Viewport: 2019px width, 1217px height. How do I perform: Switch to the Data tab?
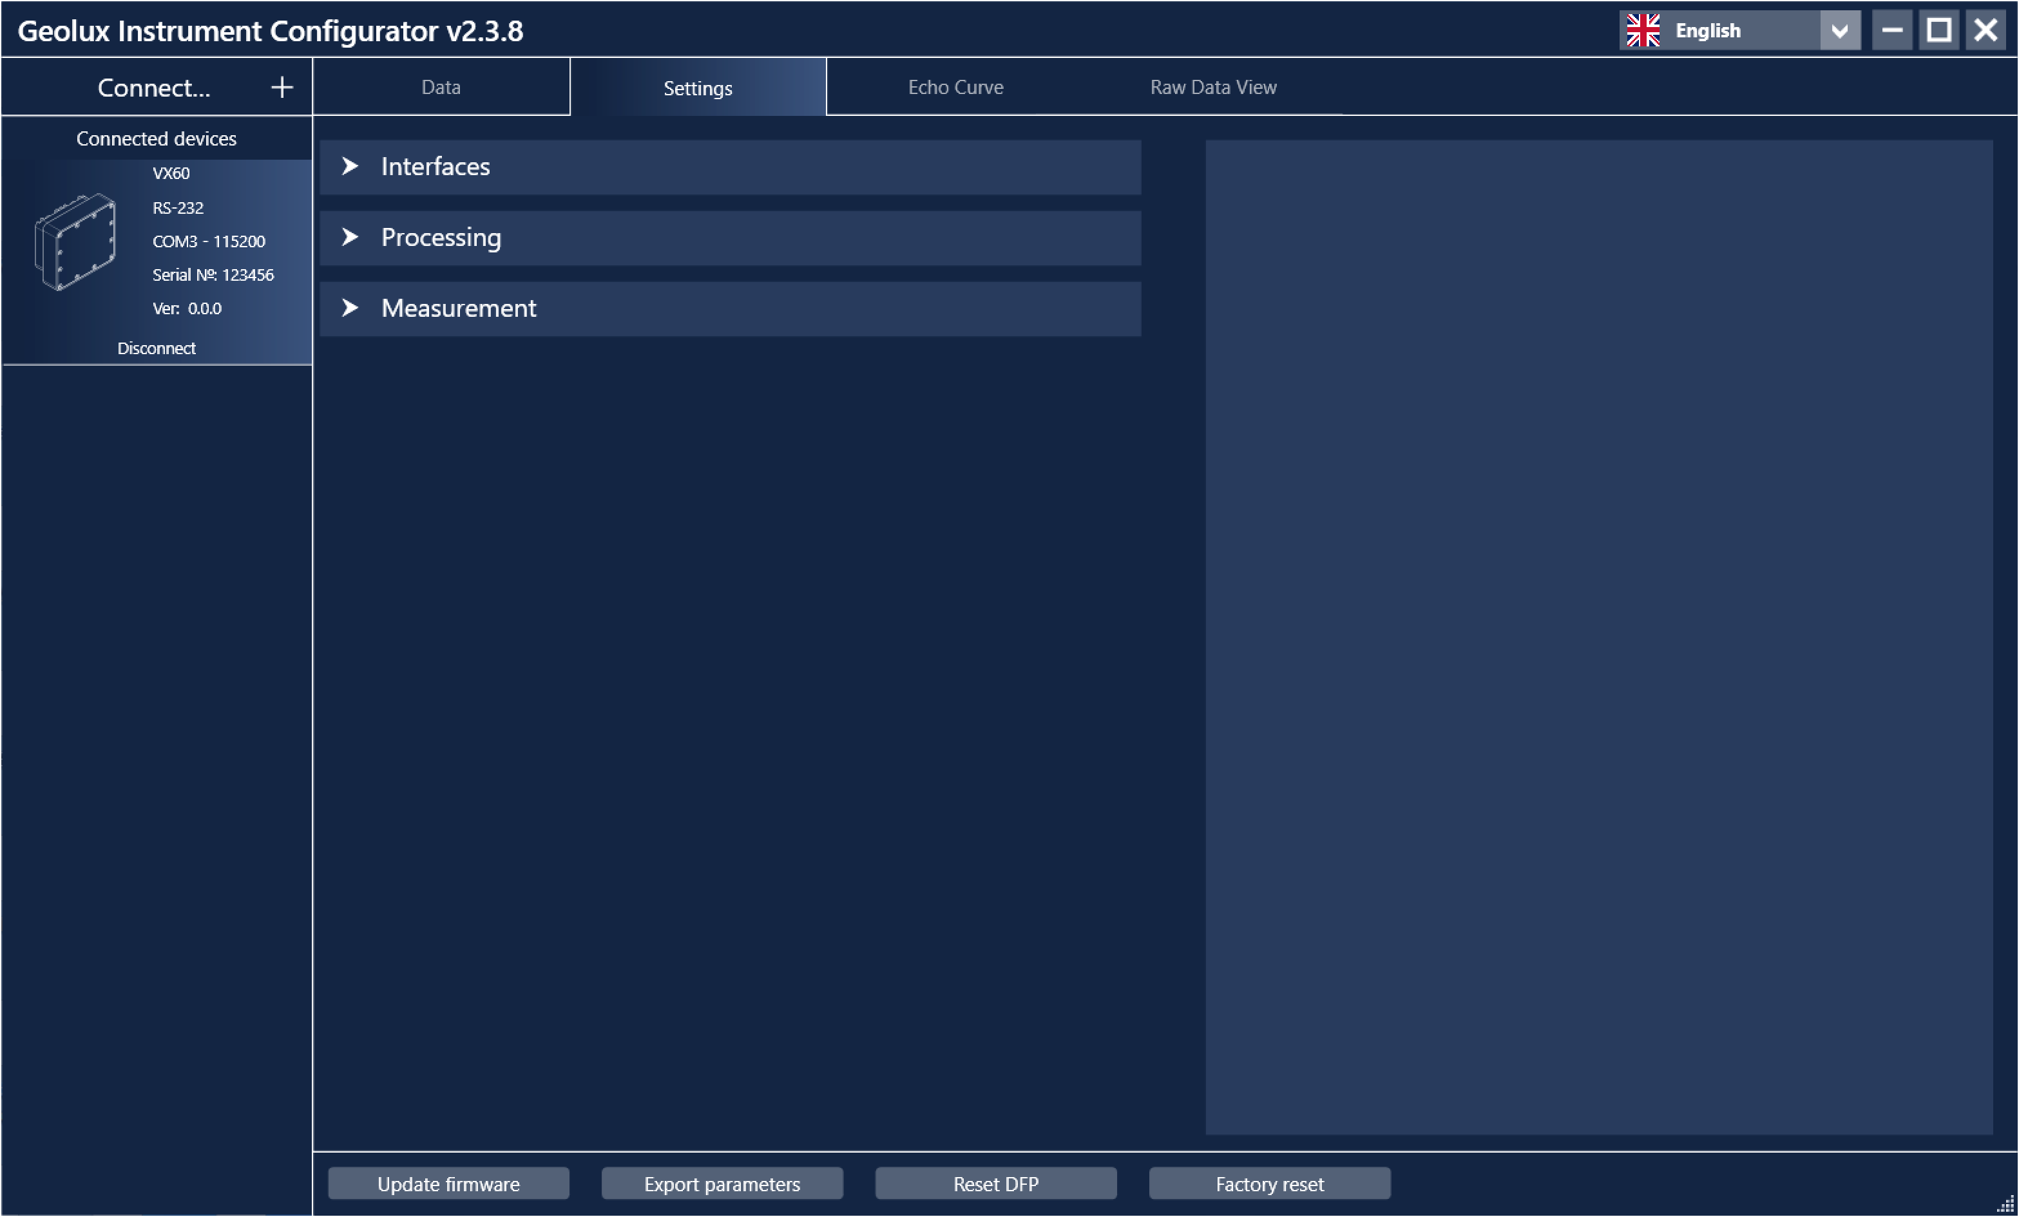click(x=441, y=88)
